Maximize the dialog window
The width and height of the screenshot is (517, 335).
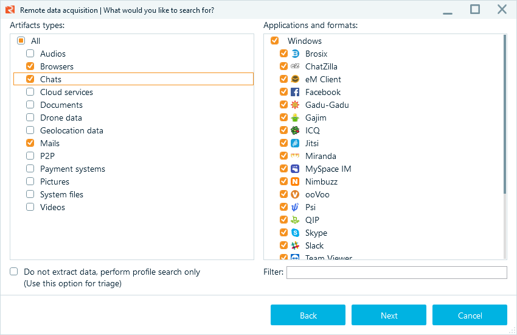pyautogui.click(x=475, y=9)
